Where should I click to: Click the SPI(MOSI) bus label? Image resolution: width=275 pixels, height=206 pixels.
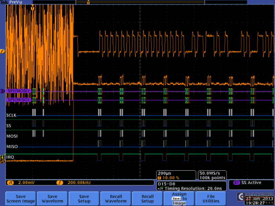point(18,91)
